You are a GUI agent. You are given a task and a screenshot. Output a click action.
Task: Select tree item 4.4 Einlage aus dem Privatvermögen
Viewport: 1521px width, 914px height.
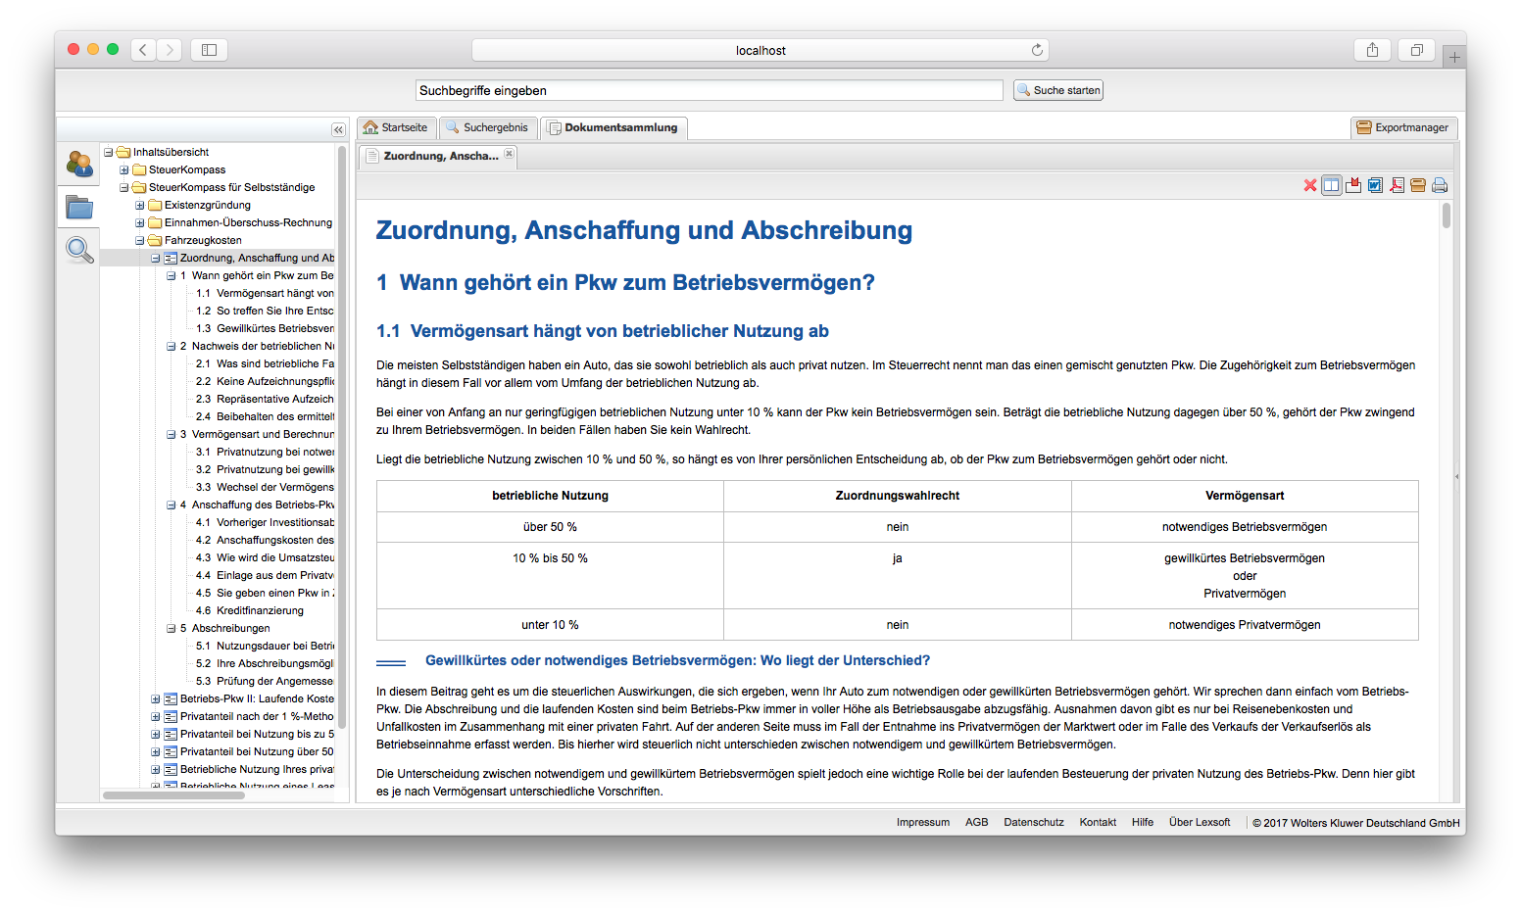pyautogui.click(x=265, y=575)
